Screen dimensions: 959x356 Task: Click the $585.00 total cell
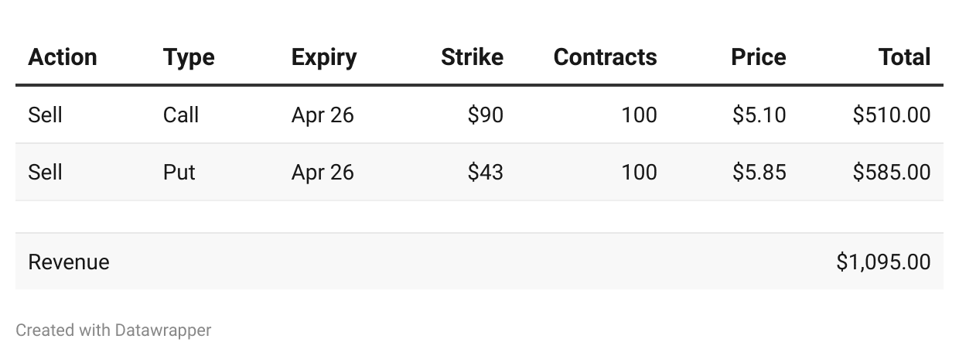[x=892, y=172]
